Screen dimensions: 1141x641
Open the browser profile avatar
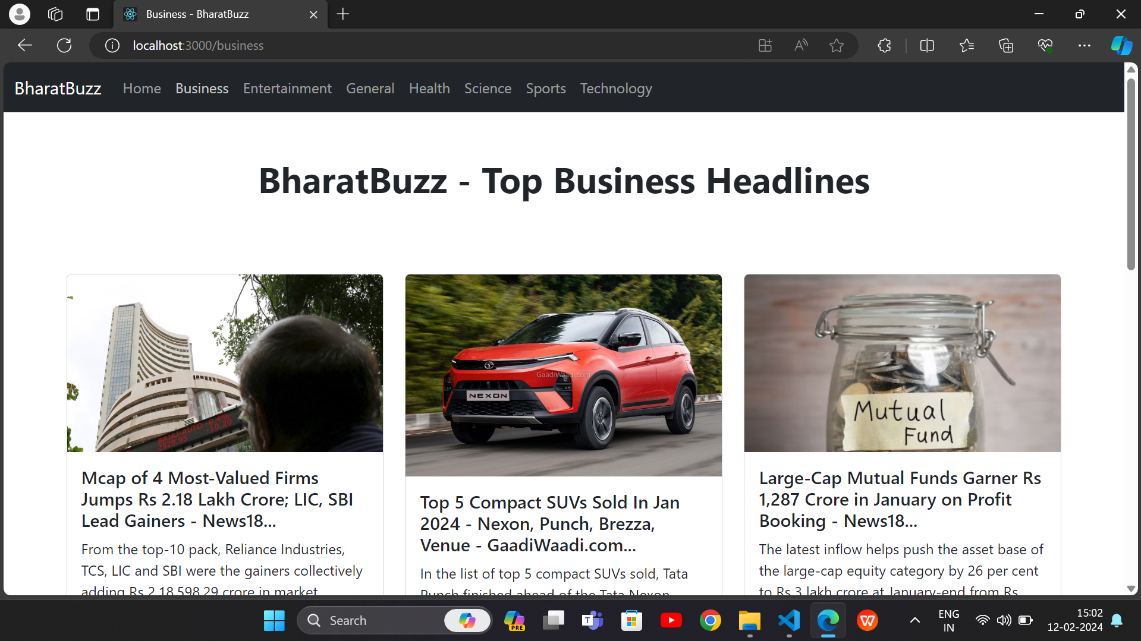19,14
